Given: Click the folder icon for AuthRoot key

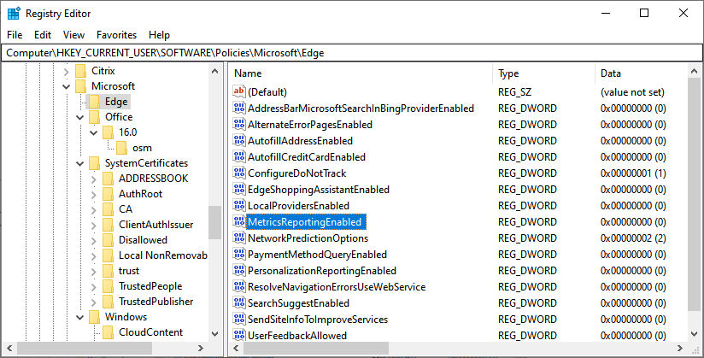Looking at the screenshot, I should pyautogui.click(x=109, y=194).
